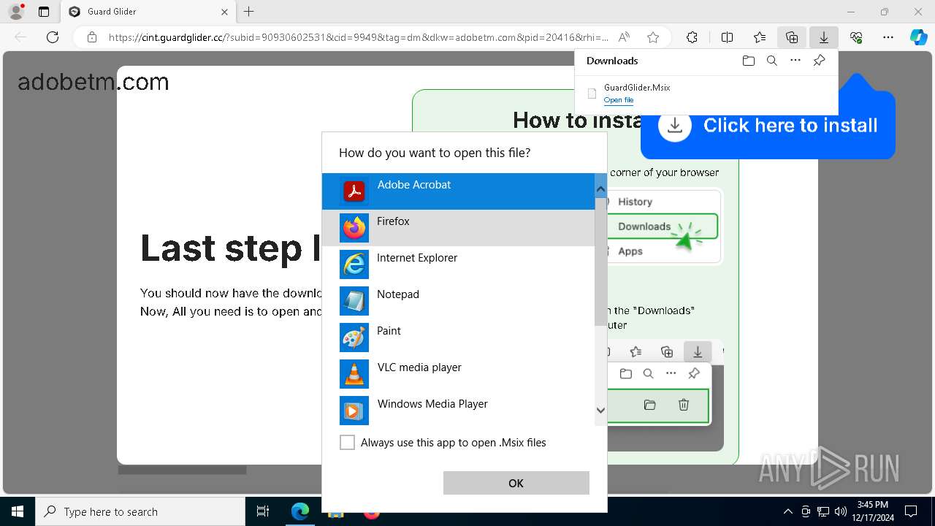Open read aloud icon in address bar
Image resolution: width=935 pixels, height=526 pixels.
point(624,37)
